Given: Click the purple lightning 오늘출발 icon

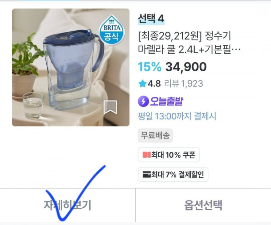Looking at the screenshot, I should tap(143, 102).
